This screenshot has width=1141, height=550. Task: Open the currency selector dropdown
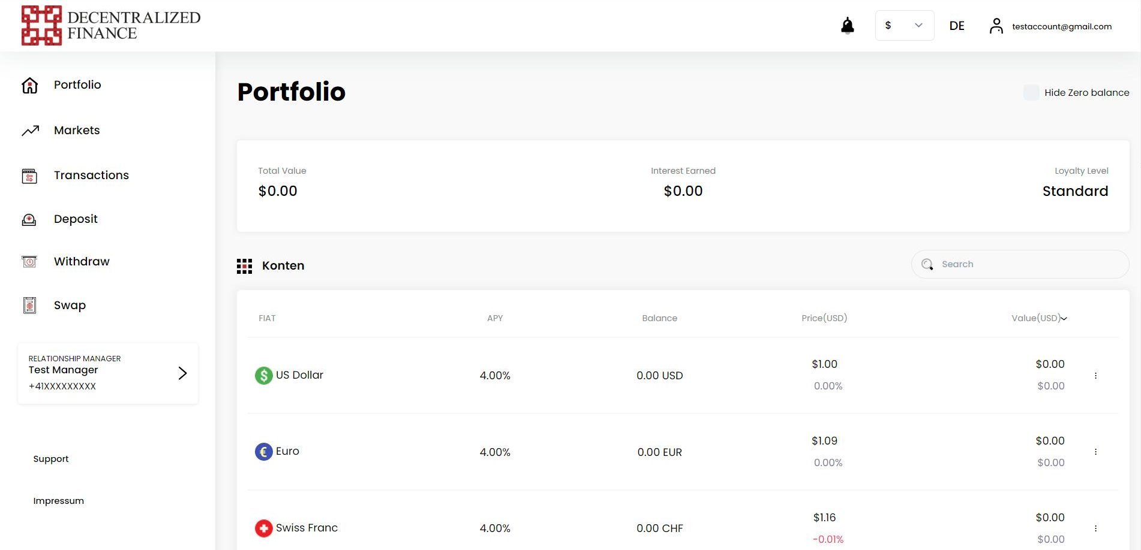(904, 26)
